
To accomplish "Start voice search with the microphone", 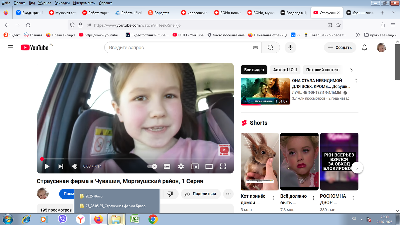I will tap(290, 48).
